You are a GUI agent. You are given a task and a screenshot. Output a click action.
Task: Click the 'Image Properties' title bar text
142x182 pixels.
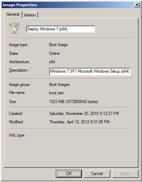(x=20, y=5)
